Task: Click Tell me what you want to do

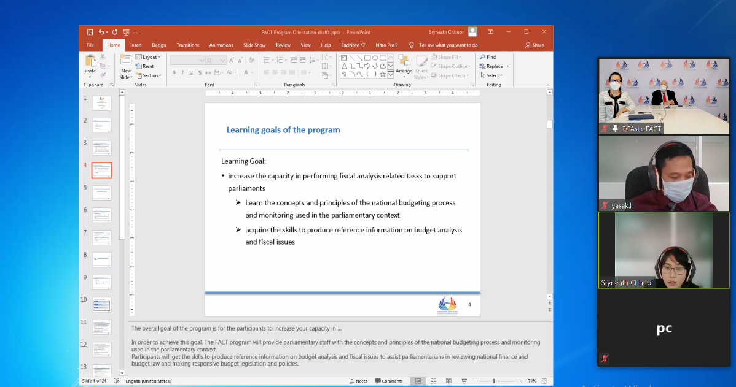Action: click(443, 45)
